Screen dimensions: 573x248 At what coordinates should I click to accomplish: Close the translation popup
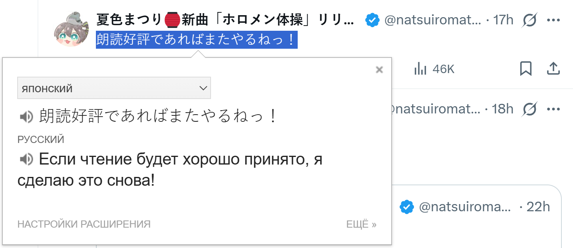379,70
